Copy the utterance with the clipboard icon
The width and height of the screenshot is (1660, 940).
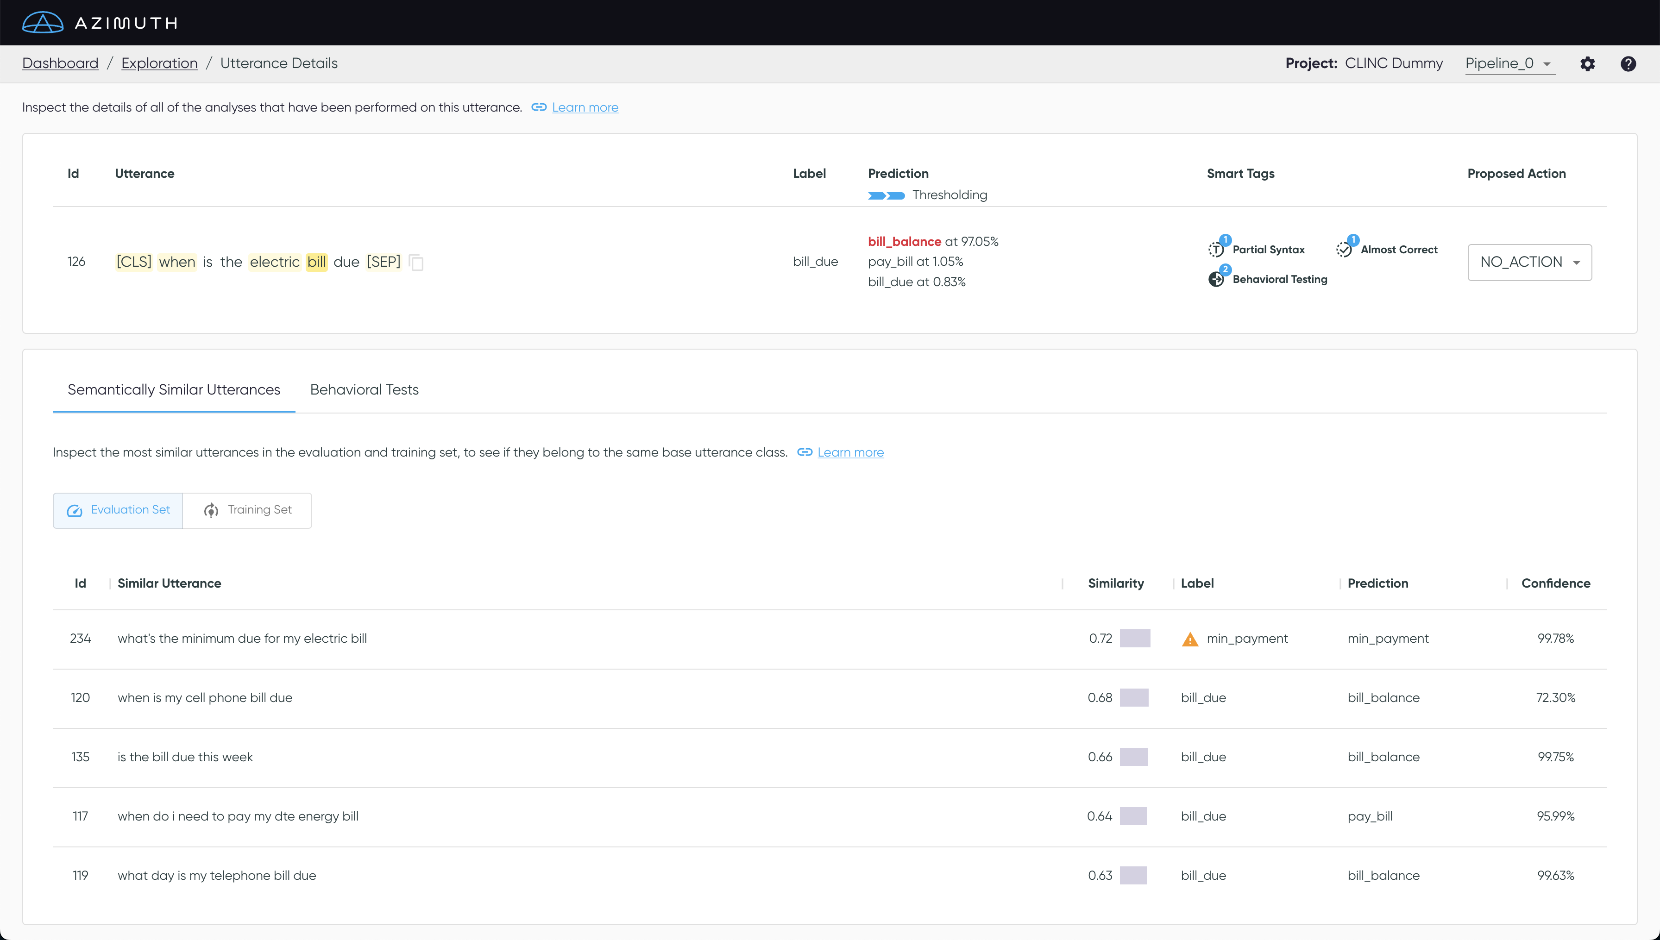pyautogui.click(x=416, y=262)
